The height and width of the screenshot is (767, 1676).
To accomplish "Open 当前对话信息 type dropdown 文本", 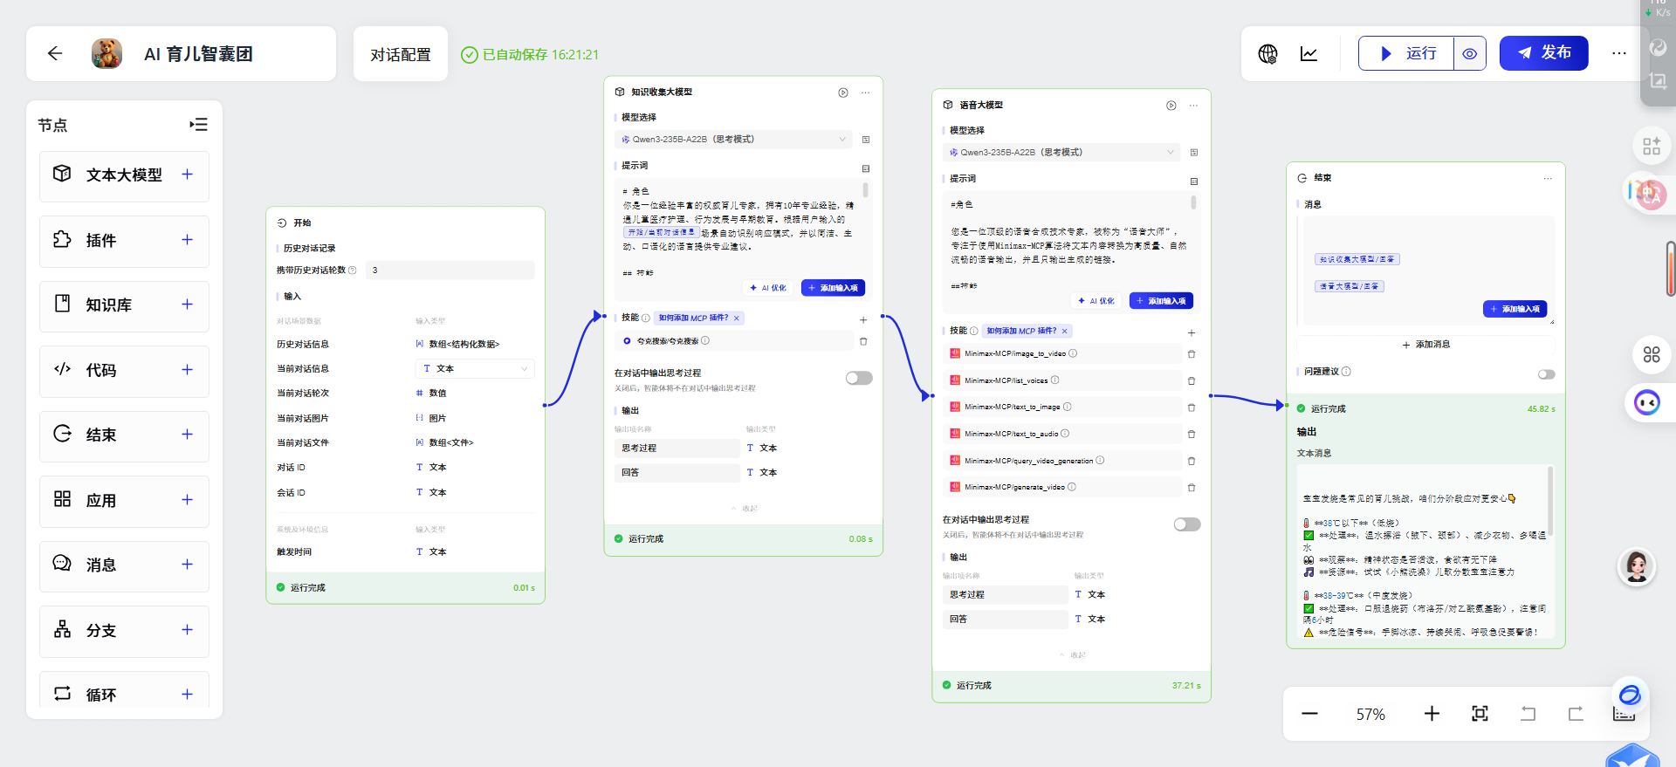I will pos(475,369).
